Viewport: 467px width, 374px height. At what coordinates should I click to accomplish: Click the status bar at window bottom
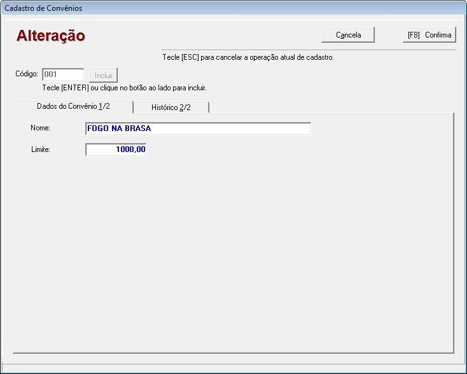(233, 367)
